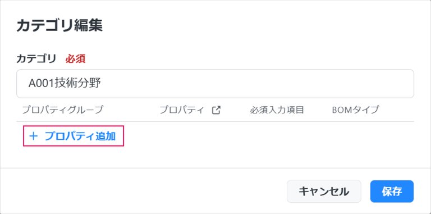Viewport: 431px width, 214px height.
Task: Click the divider line under the headers
Action: pyautogui.click(x=215, y=121)
